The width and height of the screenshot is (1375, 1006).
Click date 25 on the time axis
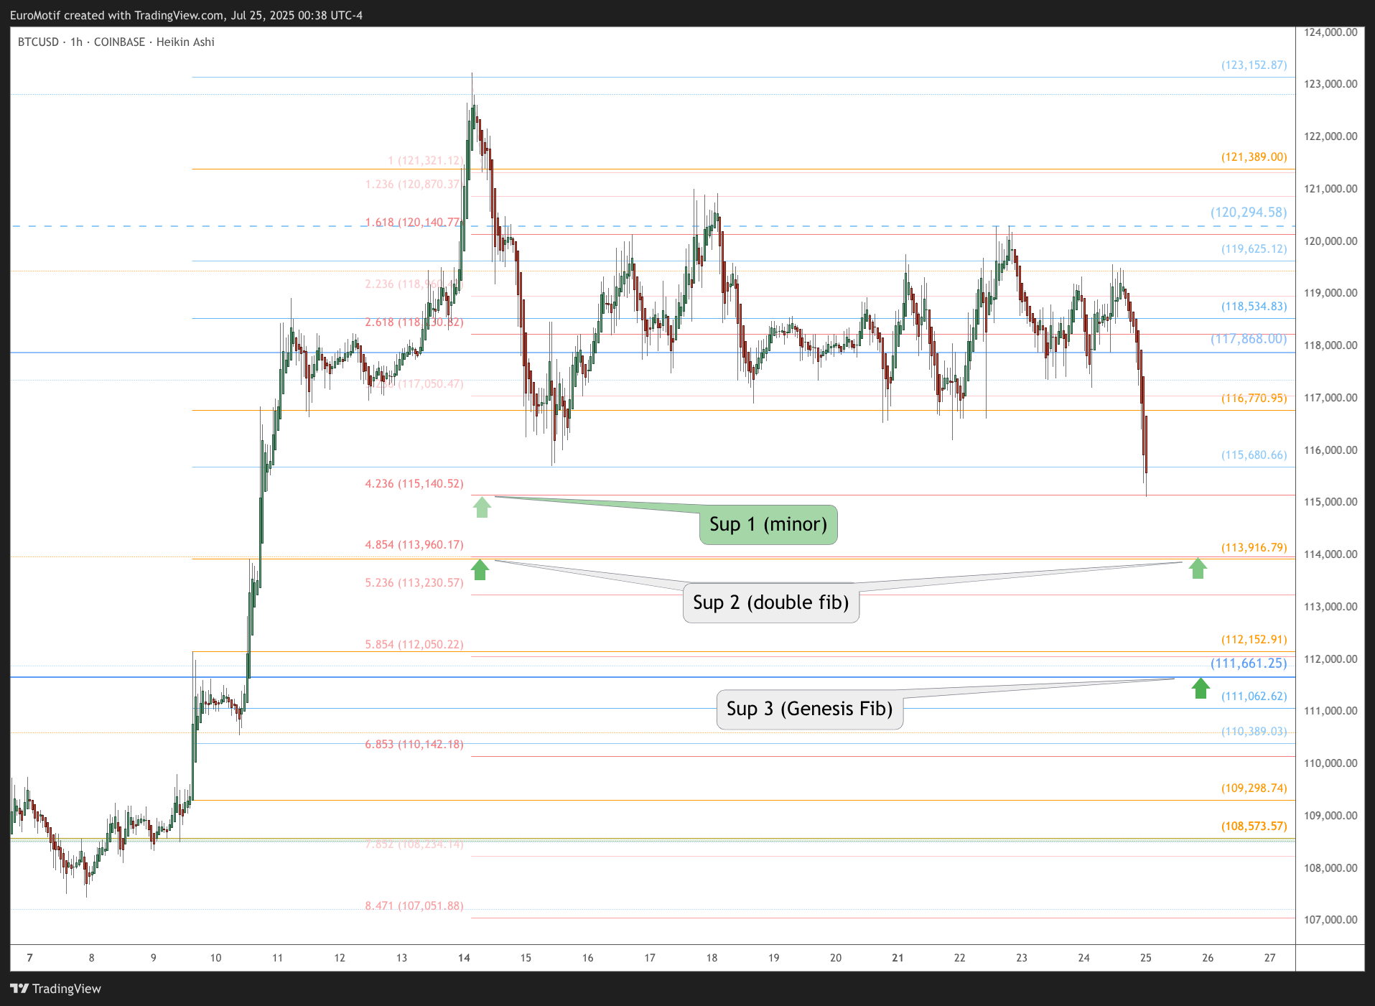pyautogui.click(x=1146, y=958)
